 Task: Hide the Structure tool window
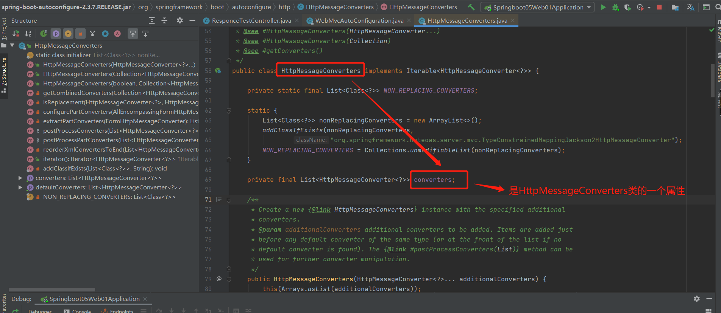[192, 20]
